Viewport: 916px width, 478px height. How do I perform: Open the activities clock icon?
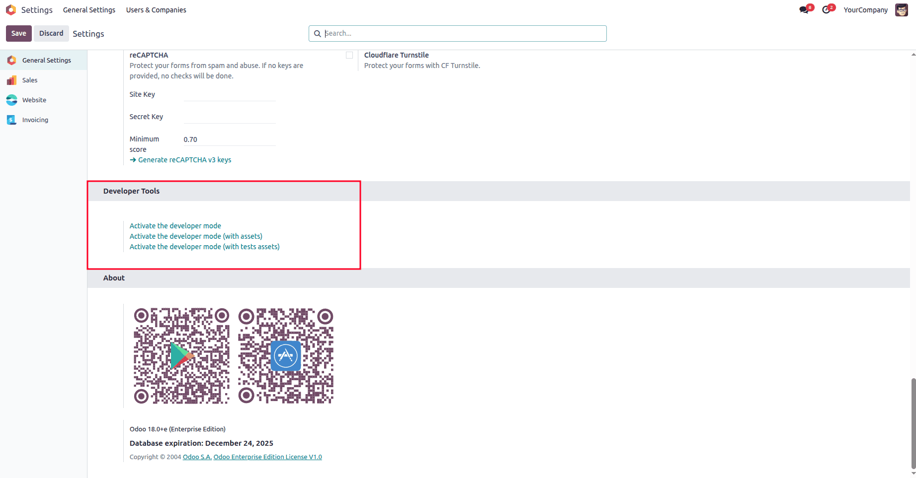click(x=827, y=9)
